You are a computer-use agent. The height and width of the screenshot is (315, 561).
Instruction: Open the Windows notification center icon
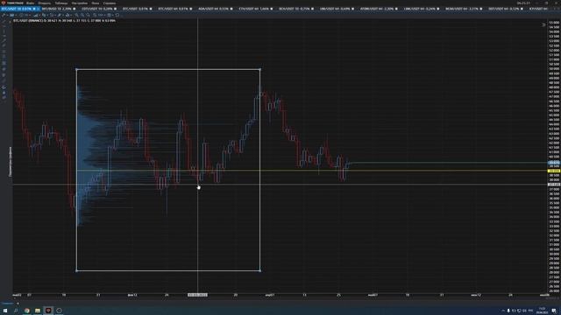[554, 311]
